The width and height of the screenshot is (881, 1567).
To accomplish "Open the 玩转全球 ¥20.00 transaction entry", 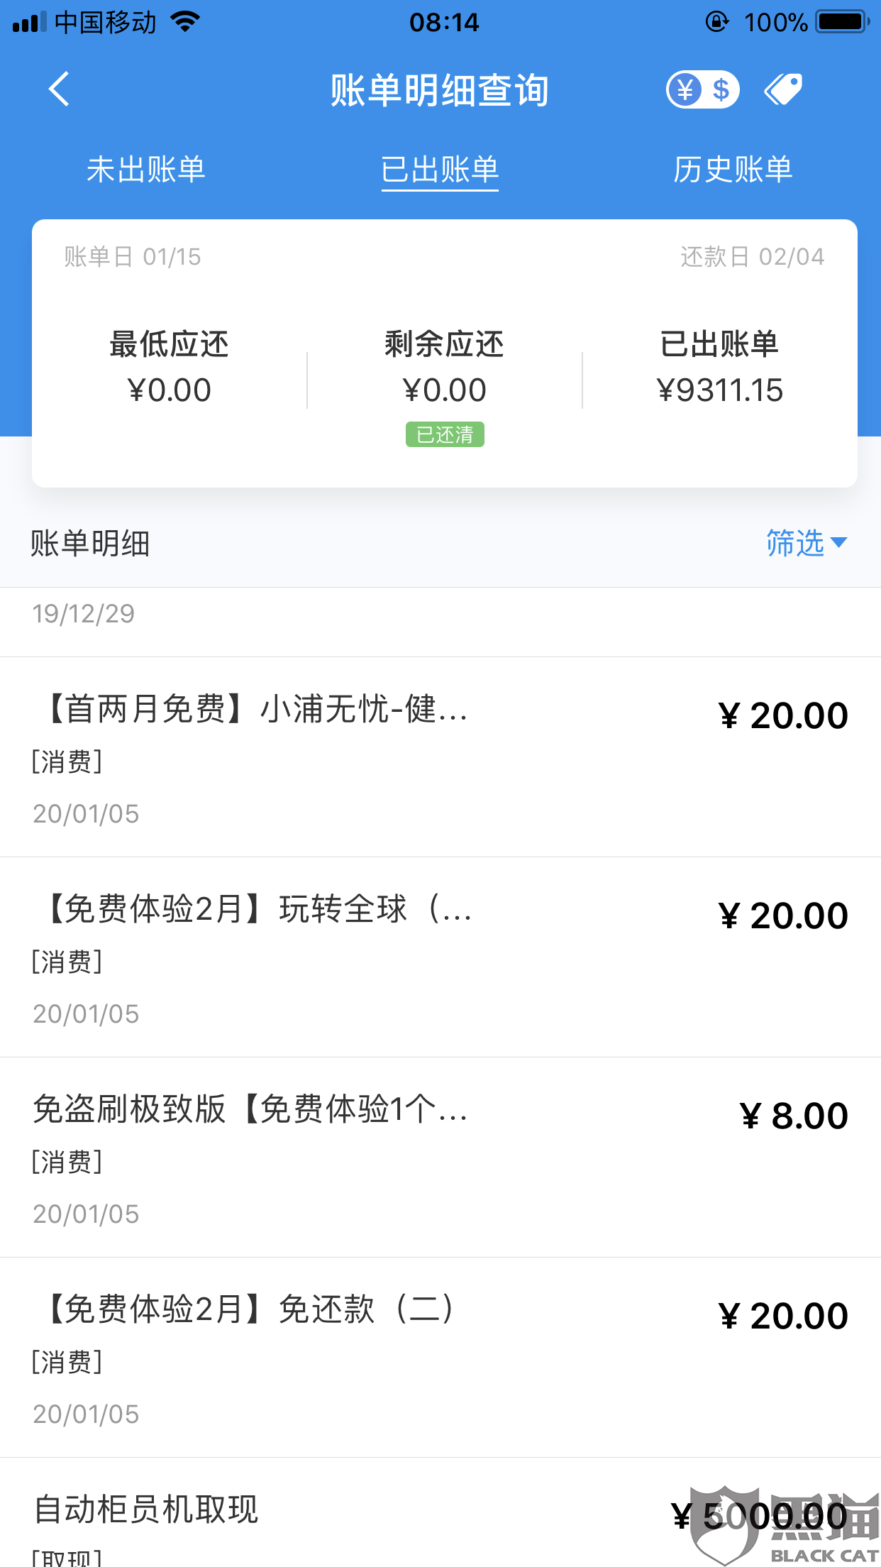I will pos(440,957).
